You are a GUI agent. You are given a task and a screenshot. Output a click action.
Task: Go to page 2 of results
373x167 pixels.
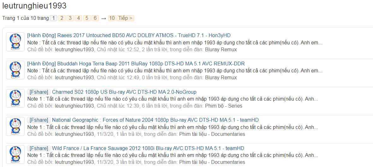point(62,18)
